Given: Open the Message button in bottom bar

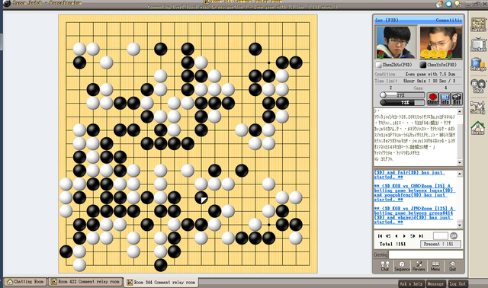Looking at the screenshot, I should (x=435, y=283).
